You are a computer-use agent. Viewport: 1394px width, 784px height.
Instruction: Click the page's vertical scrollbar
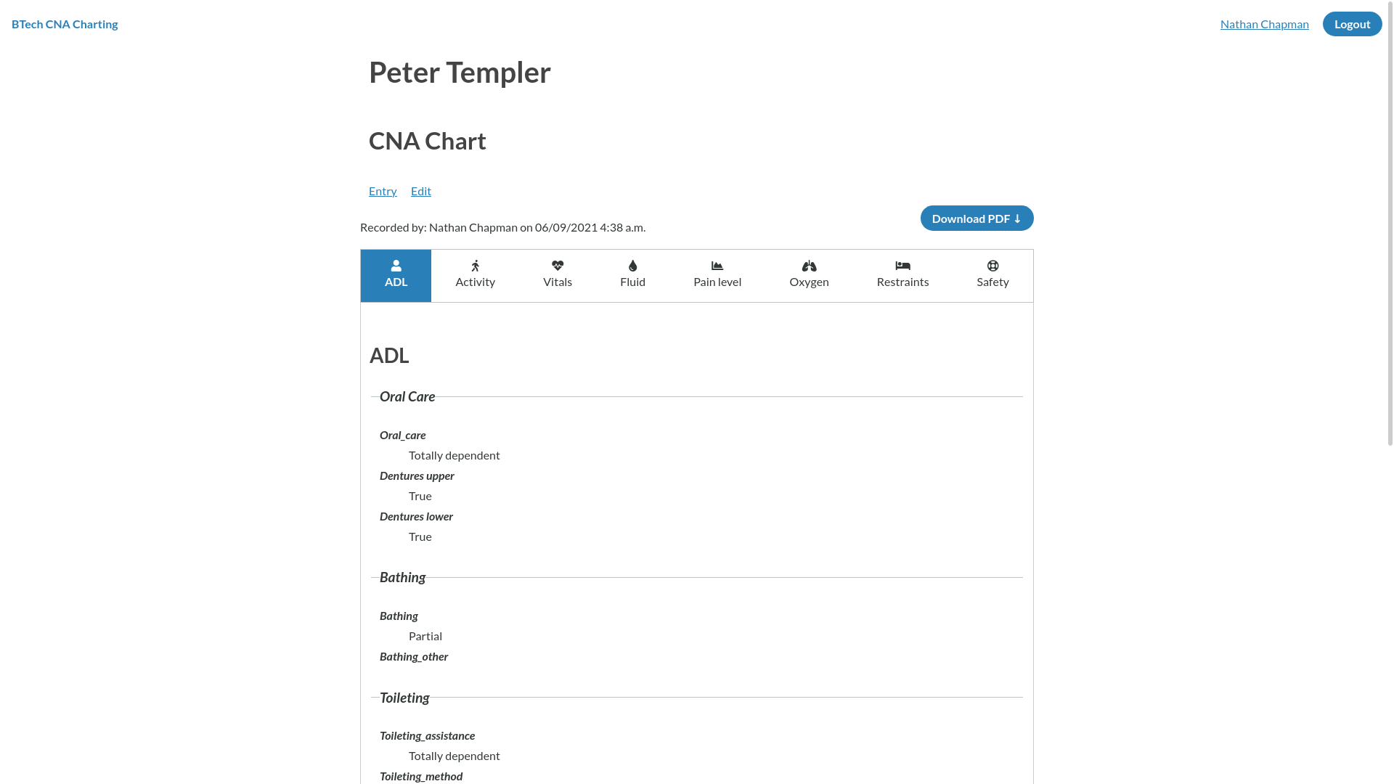tap(1390, 218)
